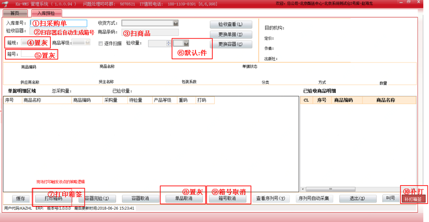
Task: Click the 容器取消 button
Action: click(x=140, y=199)
